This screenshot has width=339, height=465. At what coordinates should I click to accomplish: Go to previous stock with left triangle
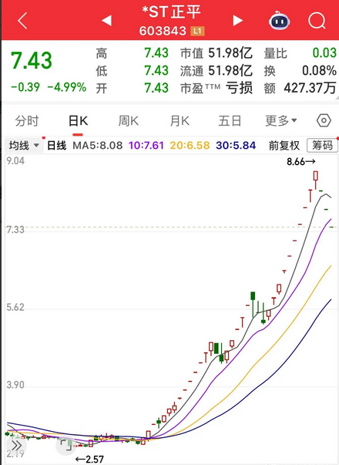click(x=106, y=21)
